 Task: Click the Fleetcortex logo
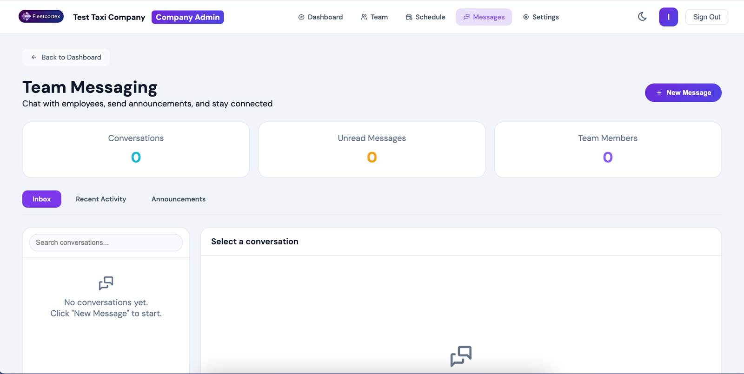41,16
